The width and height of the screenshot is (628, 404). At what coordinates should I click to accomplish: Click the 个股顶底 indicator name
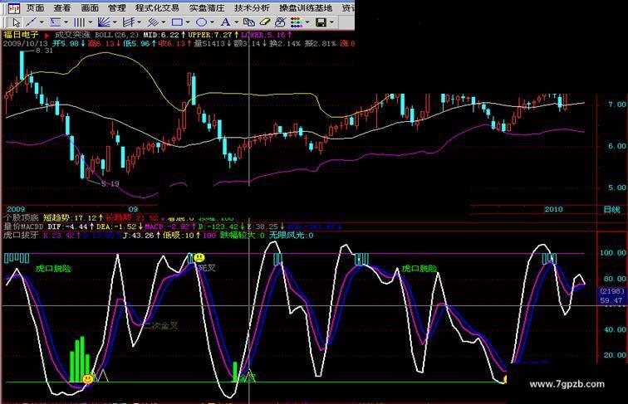pyautogui.click(x=21, y=218)
